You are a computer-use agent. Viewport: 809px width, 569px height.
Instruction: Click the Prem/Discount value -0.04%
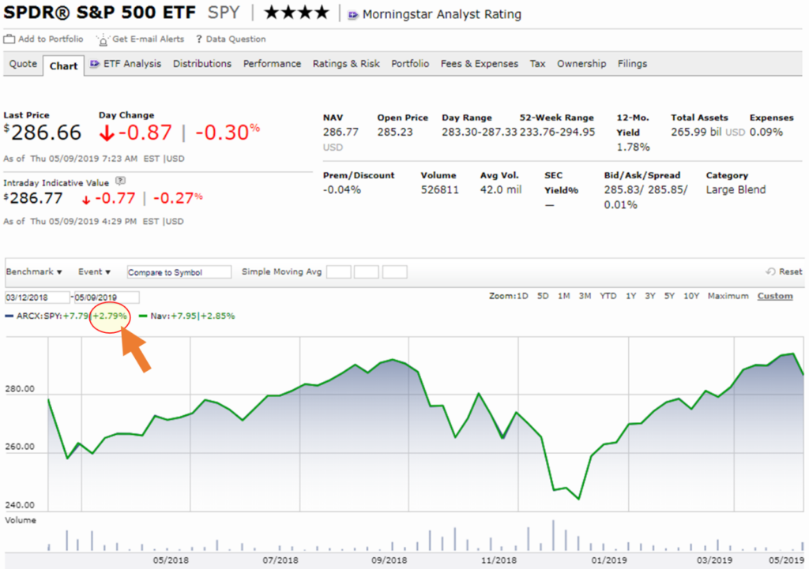[342, 189]
